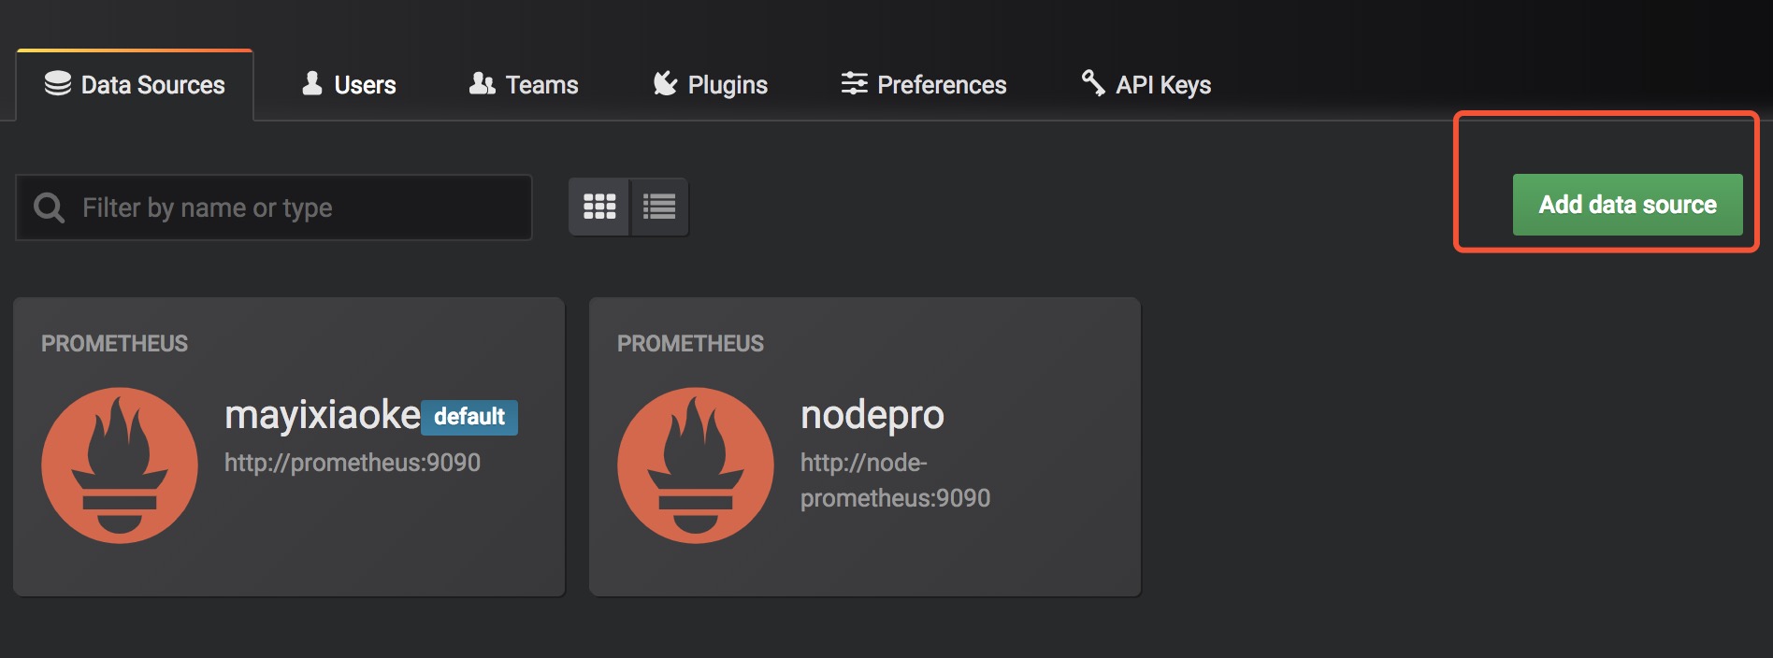1773x658 pixels.
Task: Focus the Filter by name or type field
Action: coord(274,207)
